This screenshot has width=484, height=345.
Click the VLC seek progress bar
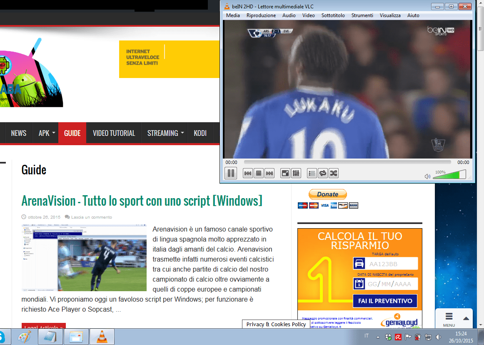tap(347, 162)
